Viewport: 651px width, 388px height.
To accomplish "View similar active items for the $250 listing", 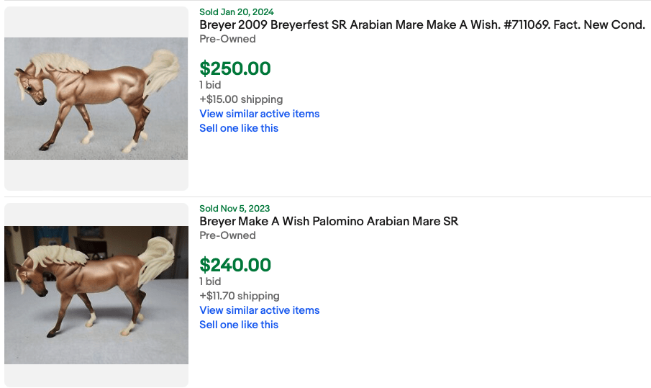I will tap(259, 114).
